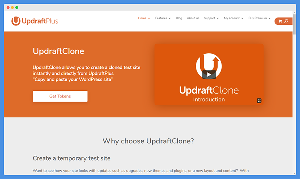Click the scrollbar down arrow
Screen dimensions: 300x179
pyautogui.click(x=294, y=173)
